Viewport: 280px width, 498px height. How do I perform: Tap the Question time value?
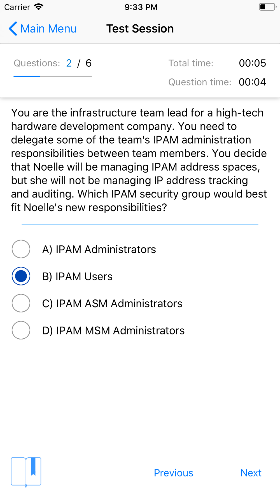coord(252,82)
